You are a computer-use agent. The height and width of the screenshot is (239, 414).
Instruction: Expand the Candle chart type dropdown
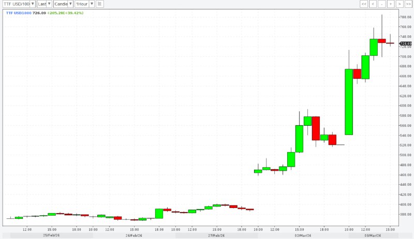click(x=70, y=4)
